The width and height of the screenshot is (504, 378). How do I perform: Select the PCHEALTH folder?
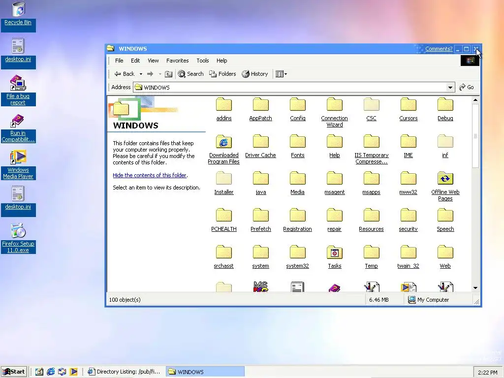(x=224, y=220)
